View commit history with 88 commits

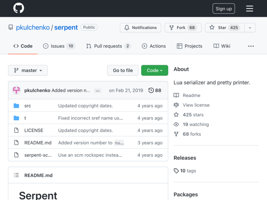[x=155, y=90]
